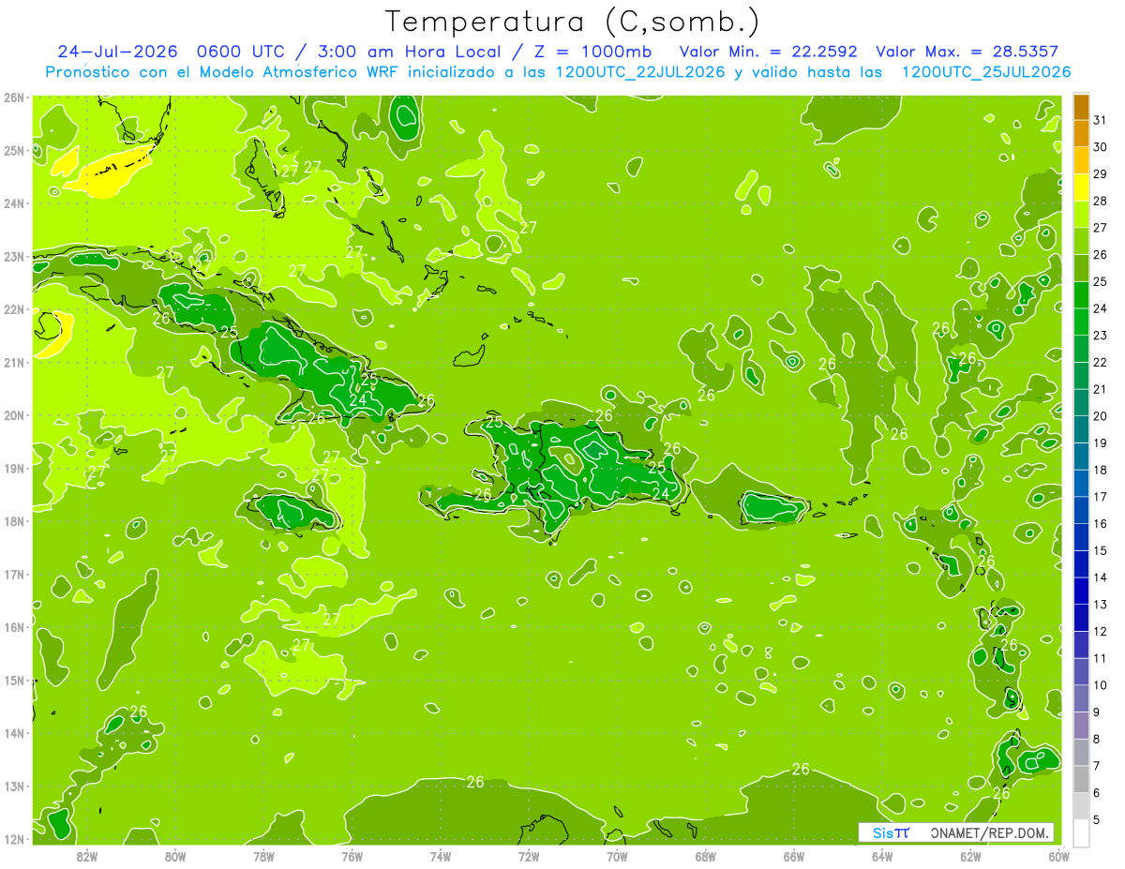Click the color scale label 31
1125x869 pixels.
point(1100,121)
